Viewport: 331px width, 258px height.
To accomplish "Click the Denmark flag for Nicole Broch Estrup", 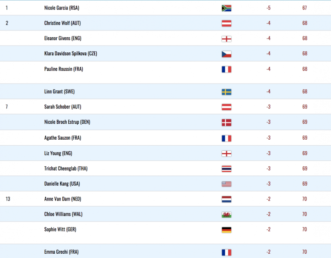I will pyautogui.click(x=227, y=123).
